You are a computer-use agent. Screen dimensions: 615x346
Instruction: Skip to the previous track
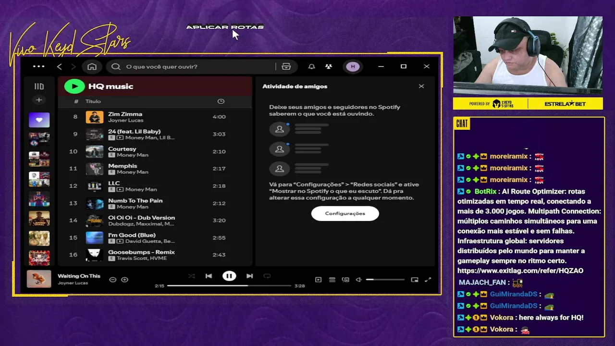coord(209,276)
